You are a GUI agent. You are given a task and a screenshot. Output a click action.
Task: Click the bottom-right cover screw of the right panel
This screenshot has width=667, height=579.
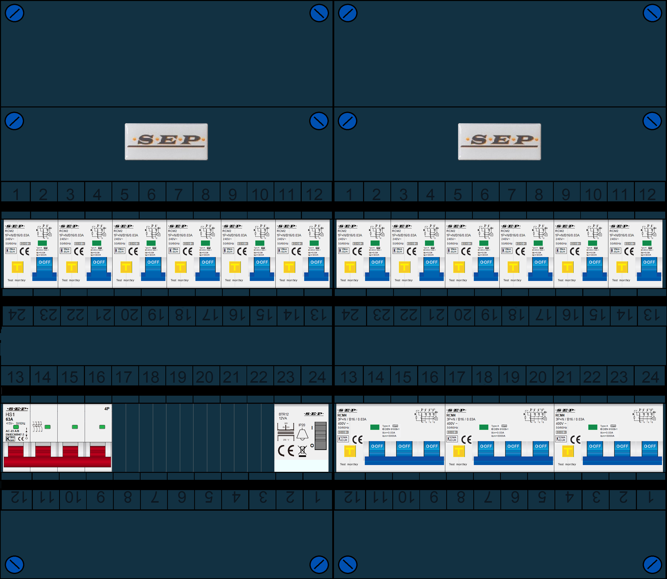tap(652, 565)
